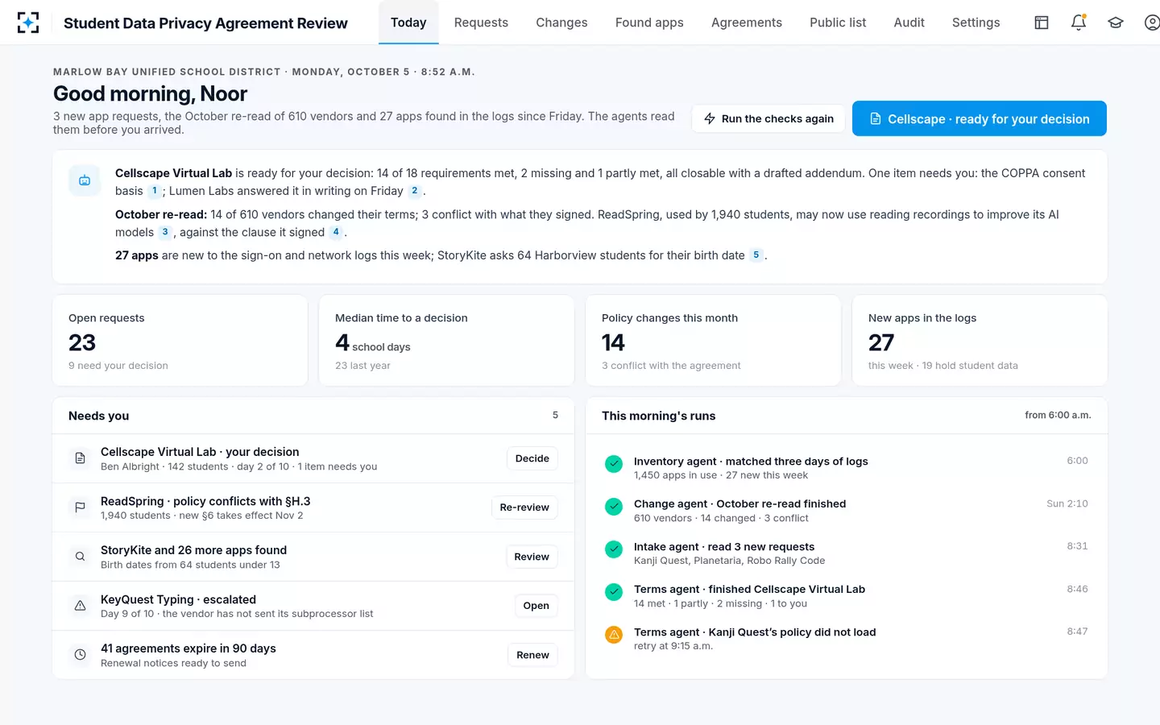Open the user account icon
1160x725 pixels.
[x=1152, y=23]
